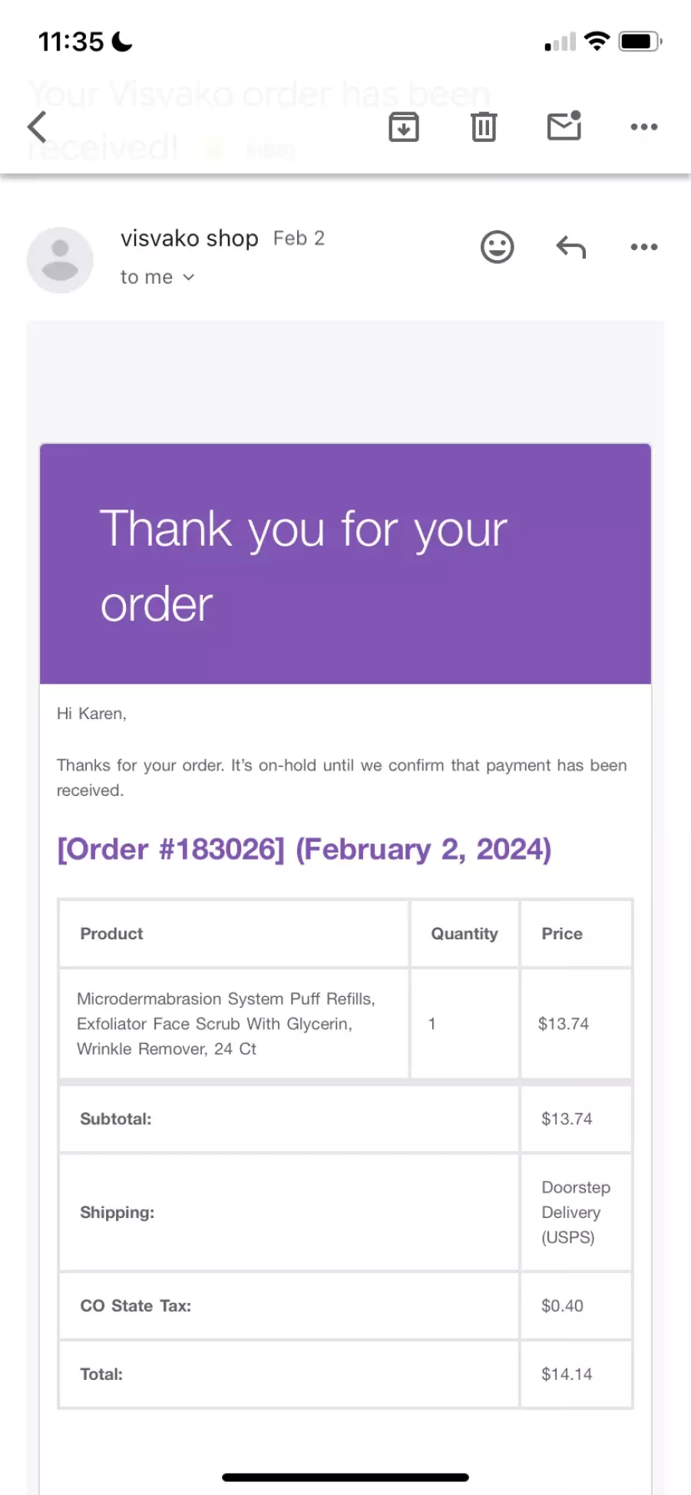
Task: Tap the "to me" recipient label
Action: point(147,277)
